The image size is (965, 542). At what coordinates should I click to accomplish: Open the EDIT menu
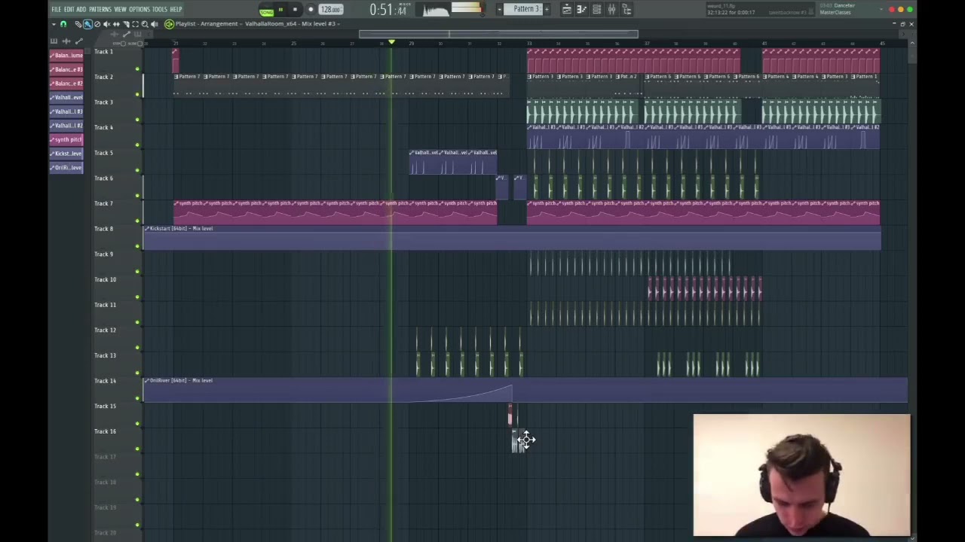[x=69, y=9]
